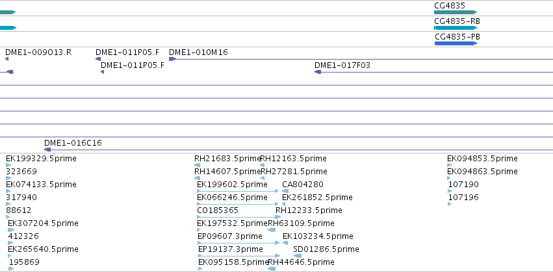Select the EK094853.5prime label
Viewport: 553px width, 272px height.
(482, 159)
